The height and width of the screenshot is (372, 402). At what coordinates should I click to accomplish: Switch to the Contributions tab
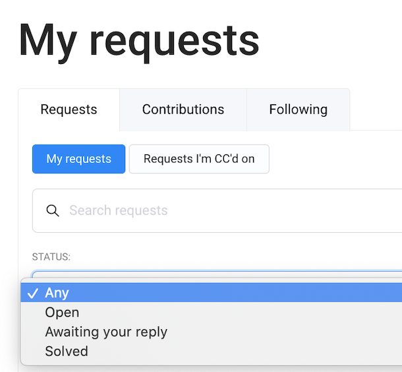point(183,109)
